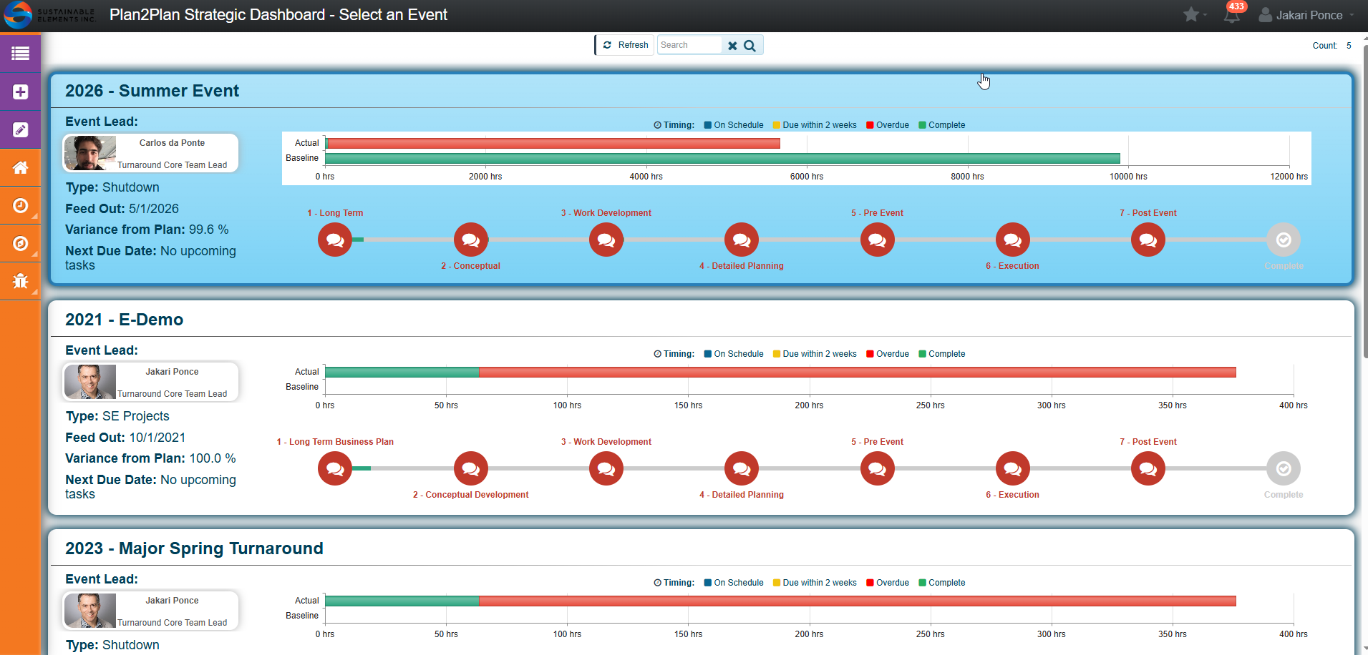Open the list view sidebar icon
The height and width of the screenshot is (655, 1368).
(20, 54)
